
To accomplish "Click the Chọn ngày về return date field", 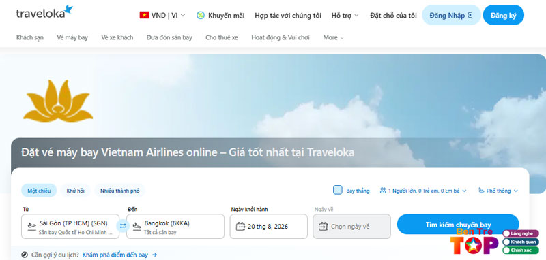I will pos(351,227).
